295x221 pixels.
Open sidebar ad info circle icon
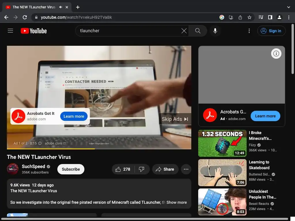pos(276,54)
